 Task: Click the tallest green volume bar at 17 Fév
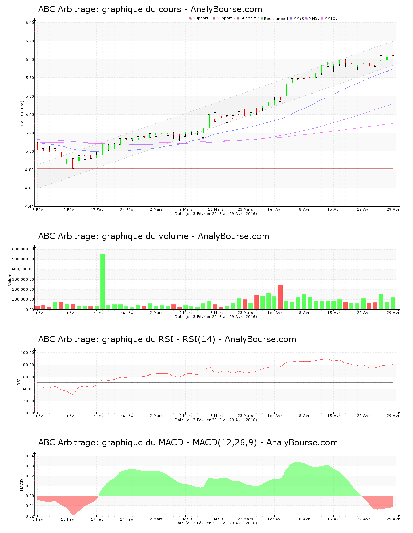(x=103, y=282)
